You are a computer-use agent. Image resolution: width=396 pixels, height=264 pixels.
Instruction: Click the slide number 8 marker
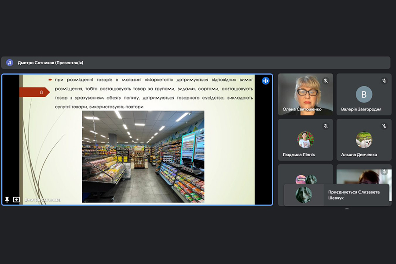click(x=35, y=92)
